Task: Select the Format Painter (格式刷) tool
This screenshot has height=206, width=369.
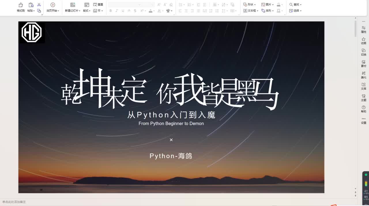Action: [20, 7]
